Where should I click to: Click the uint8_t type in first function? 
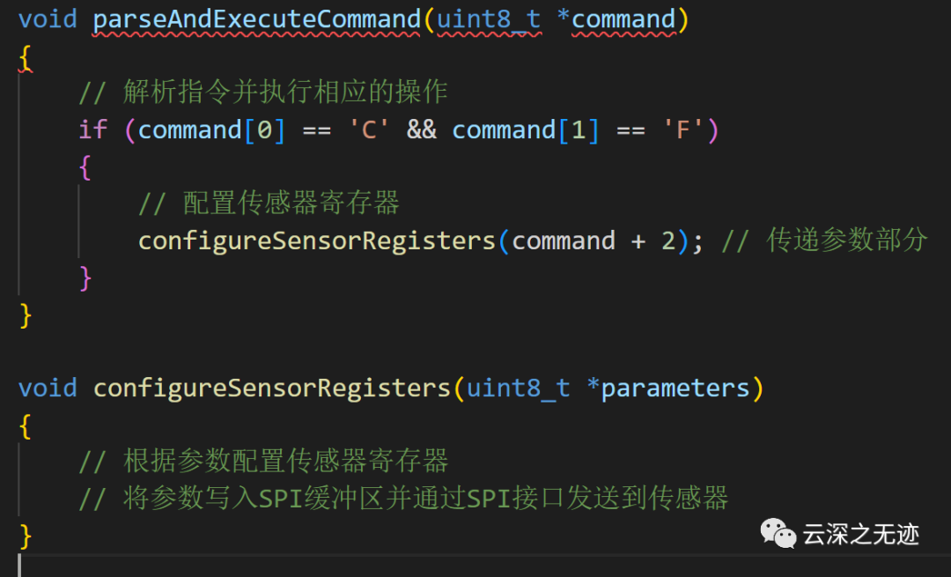tap(489, 19)
